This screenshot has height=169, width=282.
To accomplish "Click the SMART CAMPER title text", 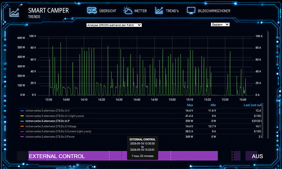I will pyautogui.click(x=48, y=11).
